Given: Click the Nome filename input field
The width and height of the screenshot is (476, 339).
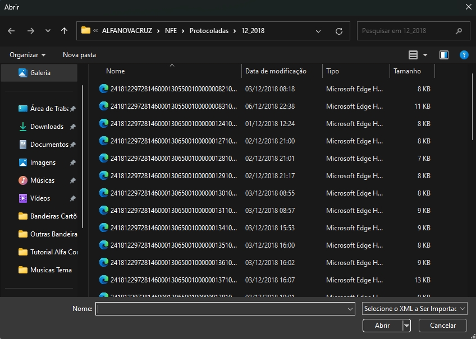Looking at the screenshot, I should pos(222,309).
